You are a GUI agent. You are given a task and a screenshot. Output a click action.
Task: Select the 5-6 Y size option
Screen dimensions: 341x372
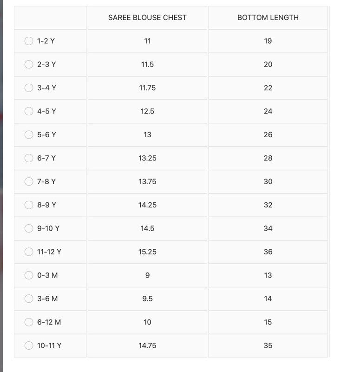[x=29, y=134]
